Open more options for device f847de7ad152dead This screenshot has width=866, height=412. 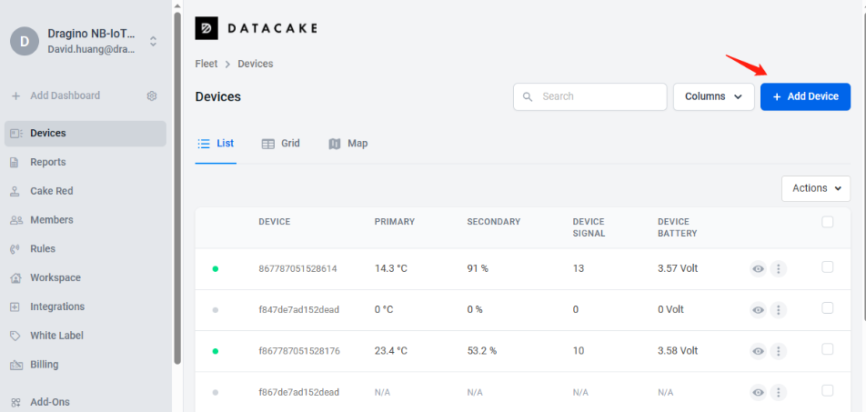tap(778, 310)
